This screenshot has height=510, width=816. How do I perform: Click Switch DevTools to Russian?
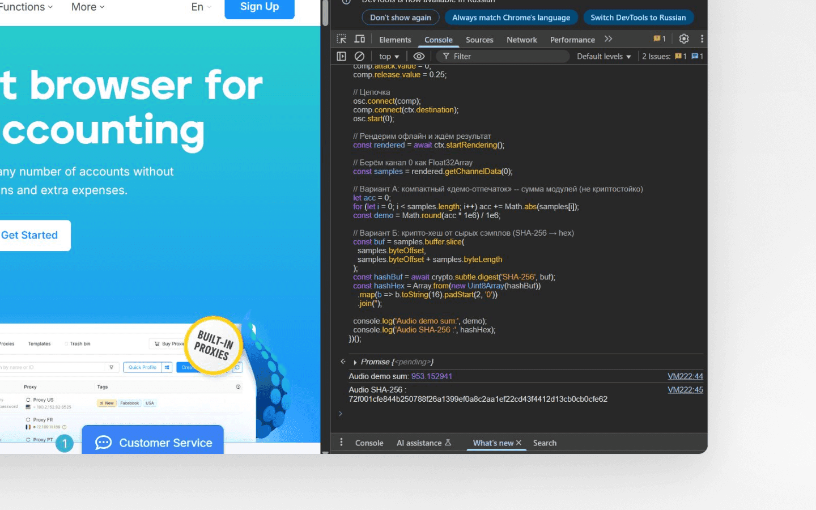tap(638, 18)
